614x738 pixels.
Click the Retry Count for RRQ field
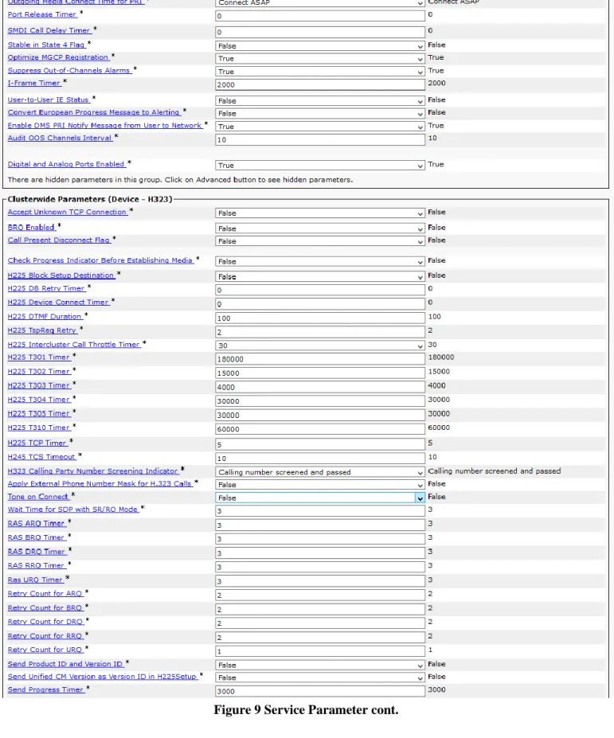320,637
